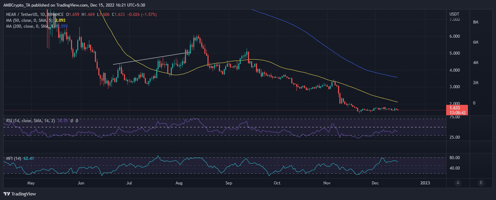Click the 6.000 price axis label
Image resolution: width=496 pixels, height=200 pixels.
[455, 36]
